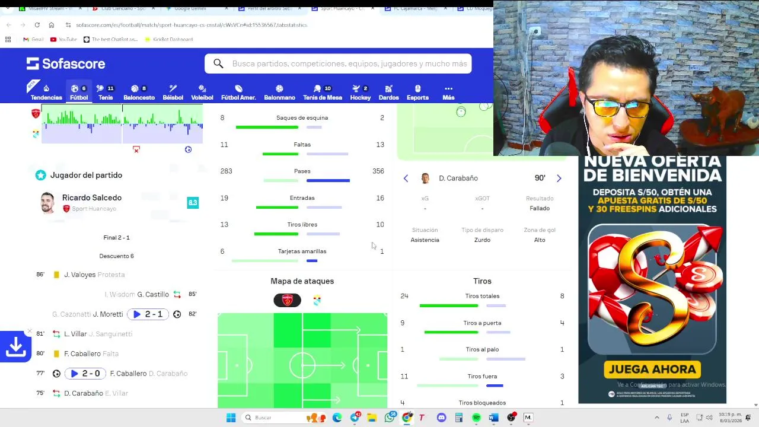Select Sport Huancayo badge in attack map
Image resolution: width=759 pixels, height=427 pixels.
coord(287,300)
